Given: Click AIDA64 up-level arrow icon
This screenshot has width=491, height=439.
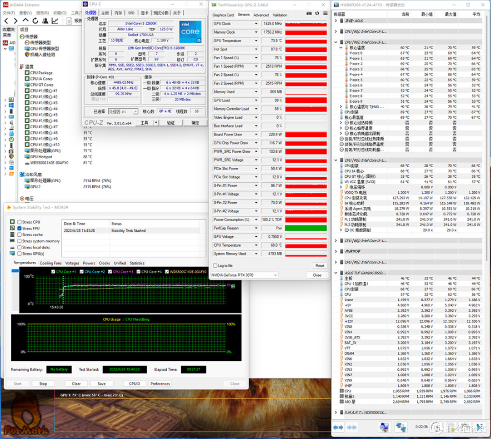Looking at the screenshot, I should click(x=25, y=20).
